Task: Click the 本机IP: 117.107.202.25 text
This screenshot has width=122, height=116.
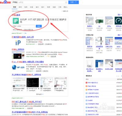Action: click(x=32, y=19)
